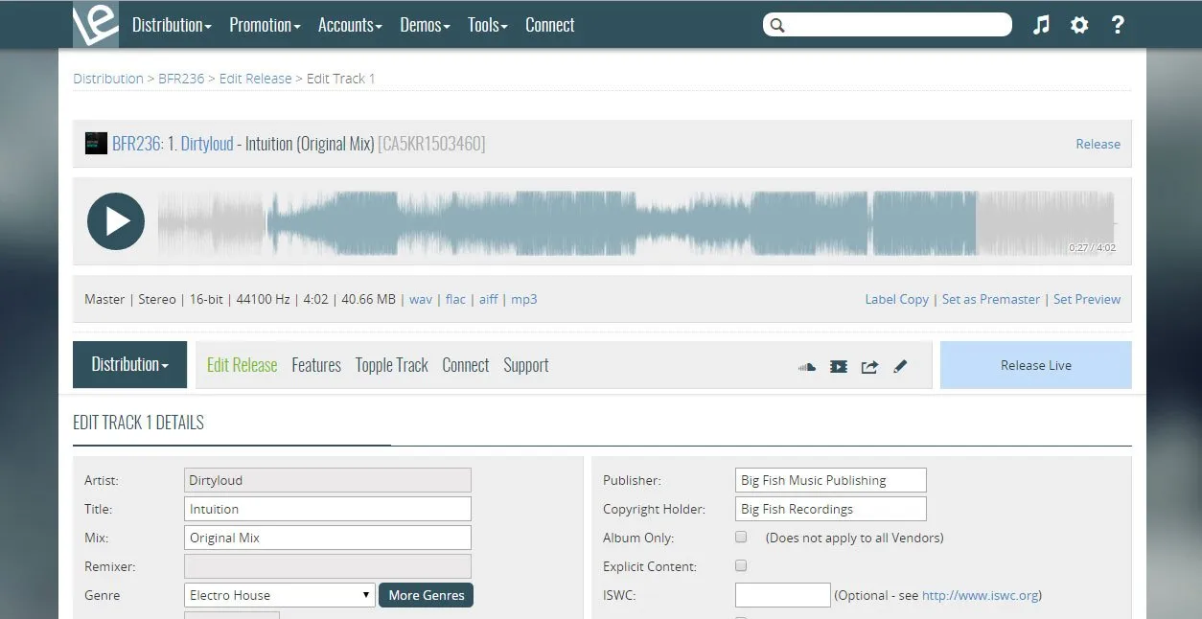Toggle the Explicit Content checkbox
Viewport: 1202px width, 619px height.
pyautogui.click(x=741, y=565)
